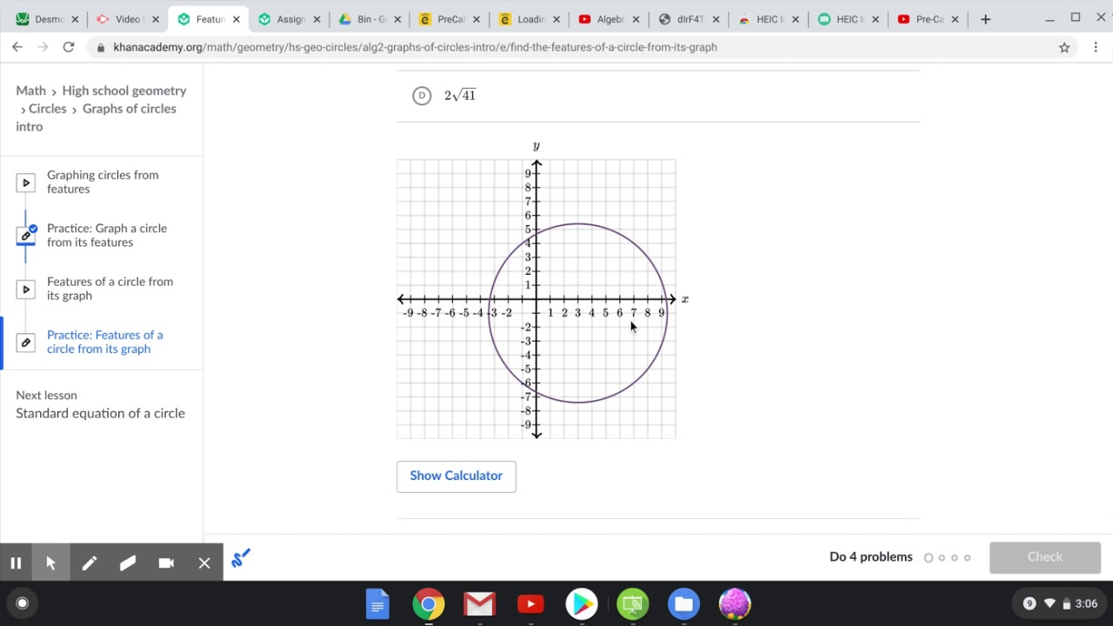Image resolution: width=1113 pixels, height=626 pixels.
Task: Close the recorder toolbar with the X
Action: coord(204,563)
